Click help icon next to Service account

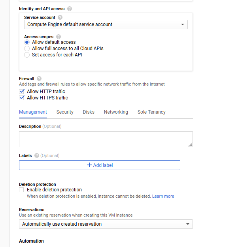[60, 17]
